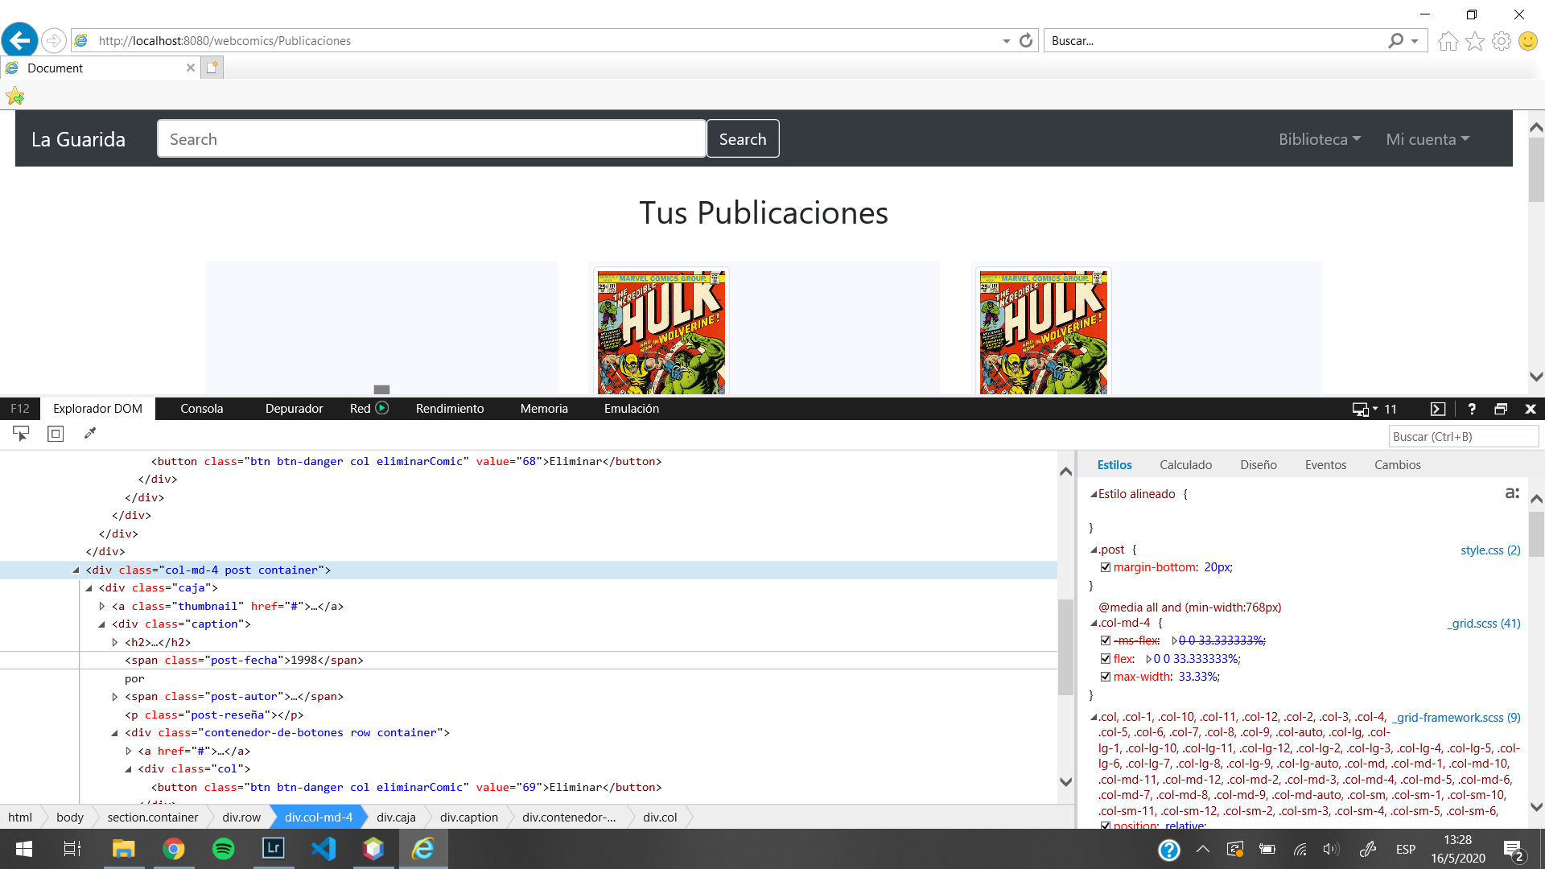This screenshot has width=1545, height=869.
Task: Open the Mi cuenta dropdown menu
Action: 1428,139
